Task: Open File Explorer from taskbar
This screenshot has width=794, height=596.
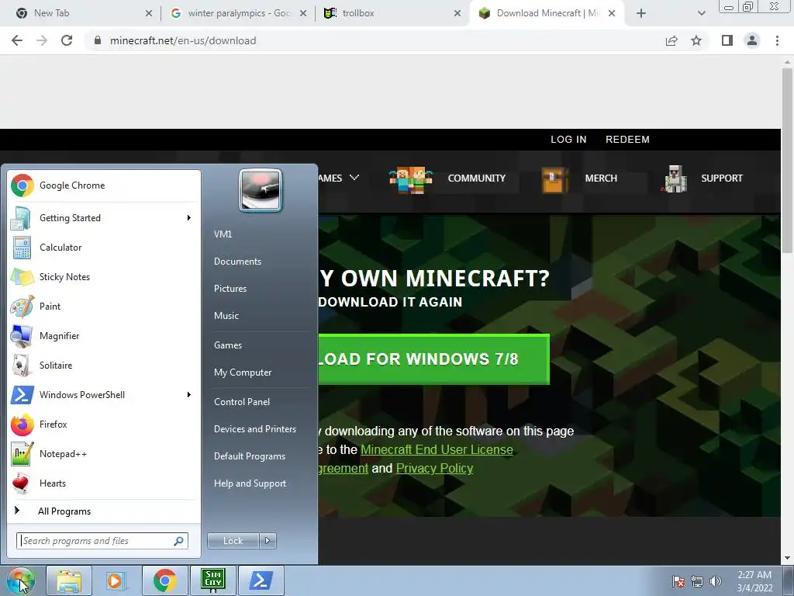Action: 69,580
